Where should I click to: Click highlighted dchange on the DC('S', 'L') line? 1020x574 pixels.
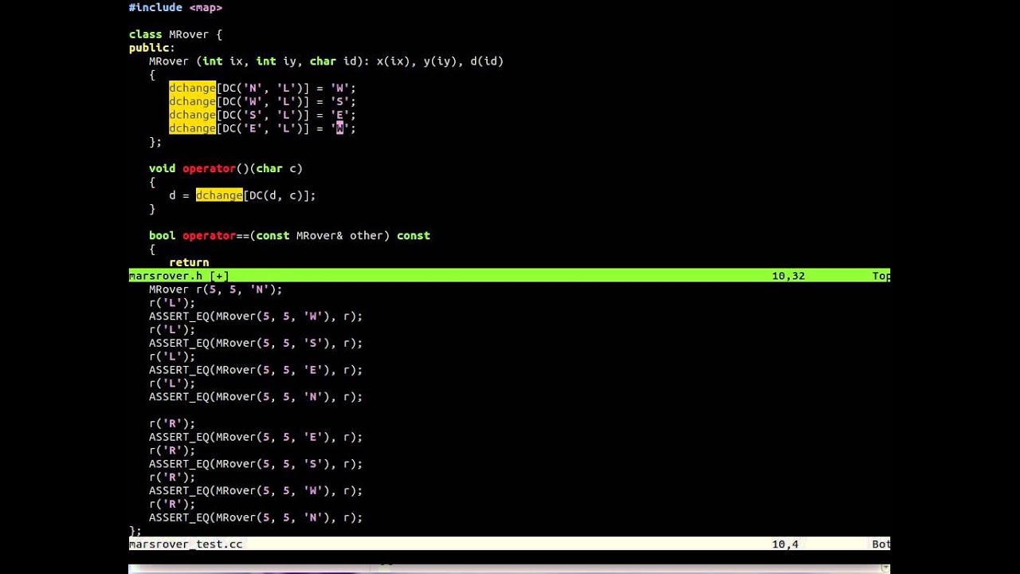(x=192, y=115)
